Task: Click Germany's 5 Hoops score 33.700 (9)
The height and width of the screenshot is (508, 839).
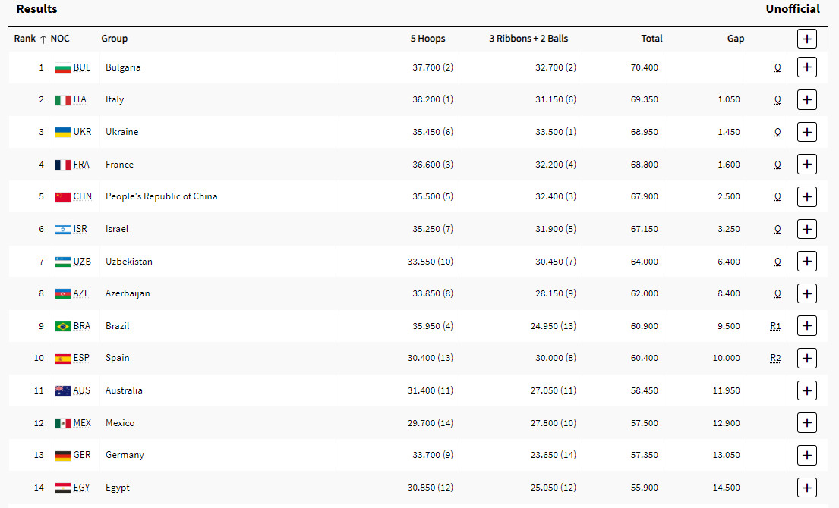Action: point(432,455)
